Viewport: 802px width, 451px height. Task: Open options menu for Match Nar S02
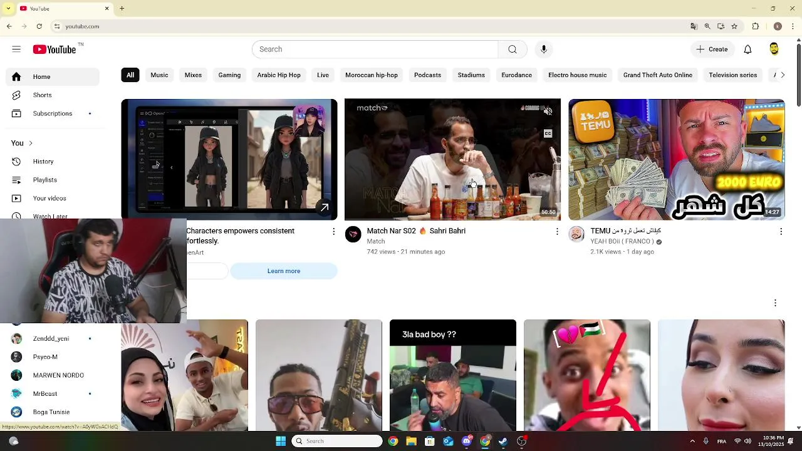pyautogui.click(x=557, y=232)
